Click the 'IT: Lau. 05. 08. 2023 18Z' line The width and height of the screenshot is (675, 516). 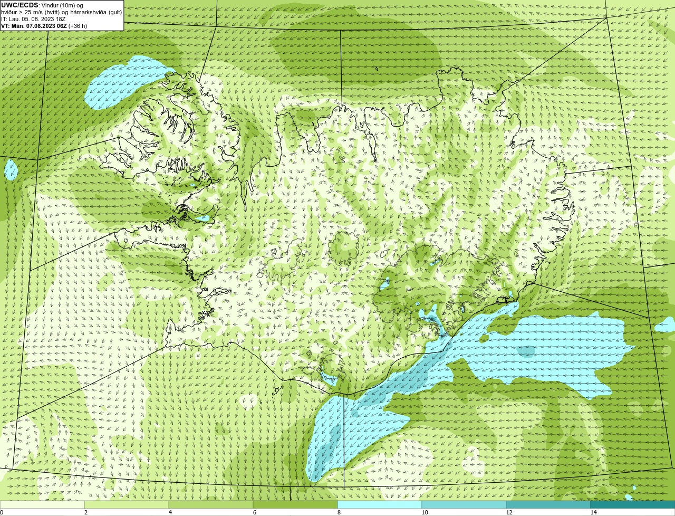pyautogui.click(x=33, y=19)
